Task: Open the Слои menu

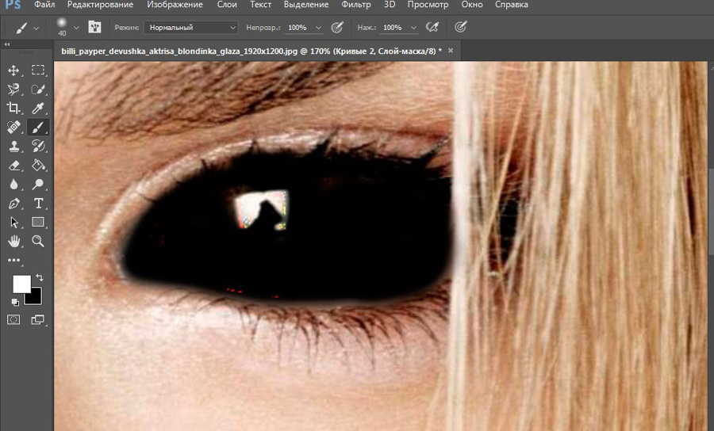Action: click(227, 5)
